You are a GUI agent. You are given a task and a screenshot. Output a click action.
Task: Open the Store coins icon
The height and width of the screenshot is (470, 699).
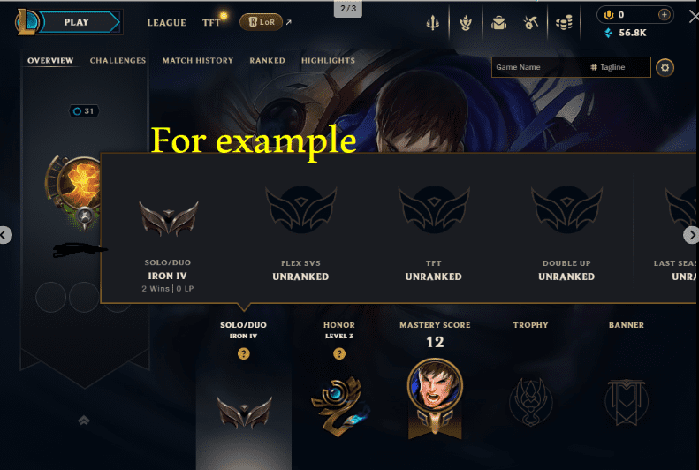coord(564,22)
